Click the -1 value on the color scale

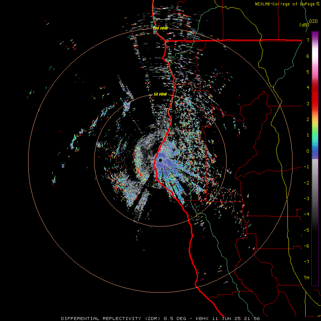(306, 167)
